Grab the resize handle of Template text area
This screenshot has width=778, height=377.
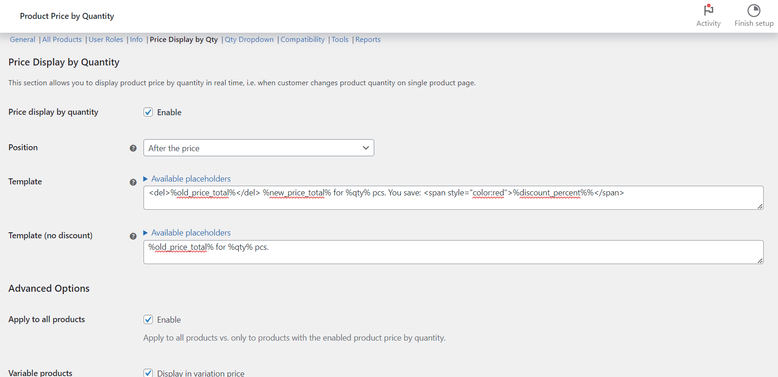(760, 206)
